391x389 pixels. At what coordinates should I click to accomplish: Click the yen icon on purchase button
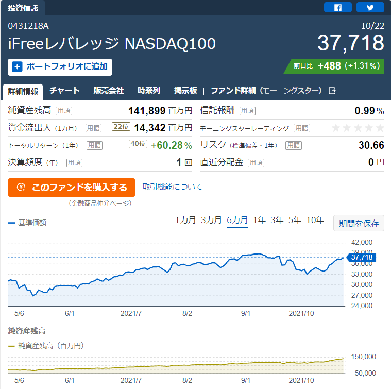tap(21, 187)
